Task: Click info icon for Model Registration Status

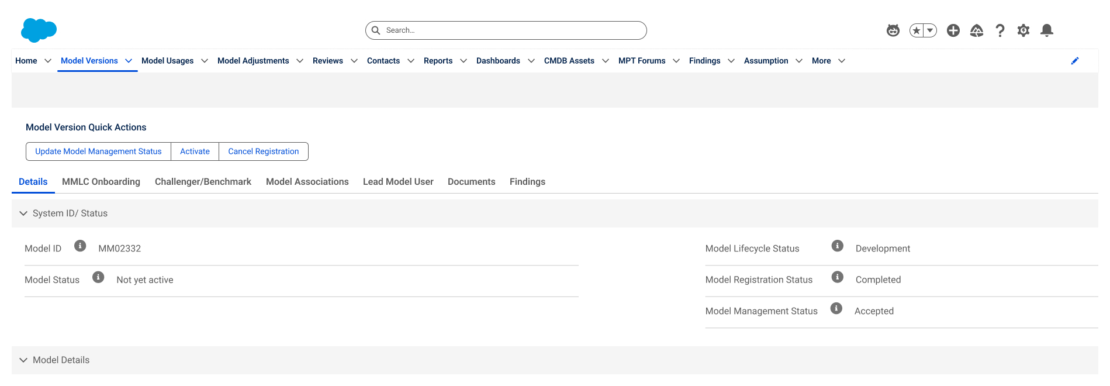Action: click(837, 277)
